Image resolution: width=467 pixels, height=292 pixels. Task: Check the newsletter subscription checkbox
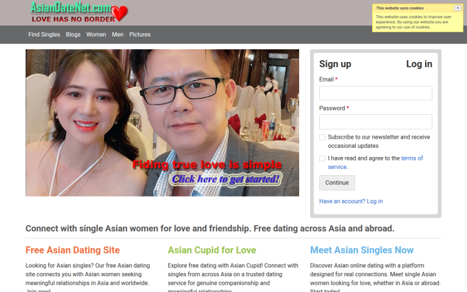click(322, 137)
